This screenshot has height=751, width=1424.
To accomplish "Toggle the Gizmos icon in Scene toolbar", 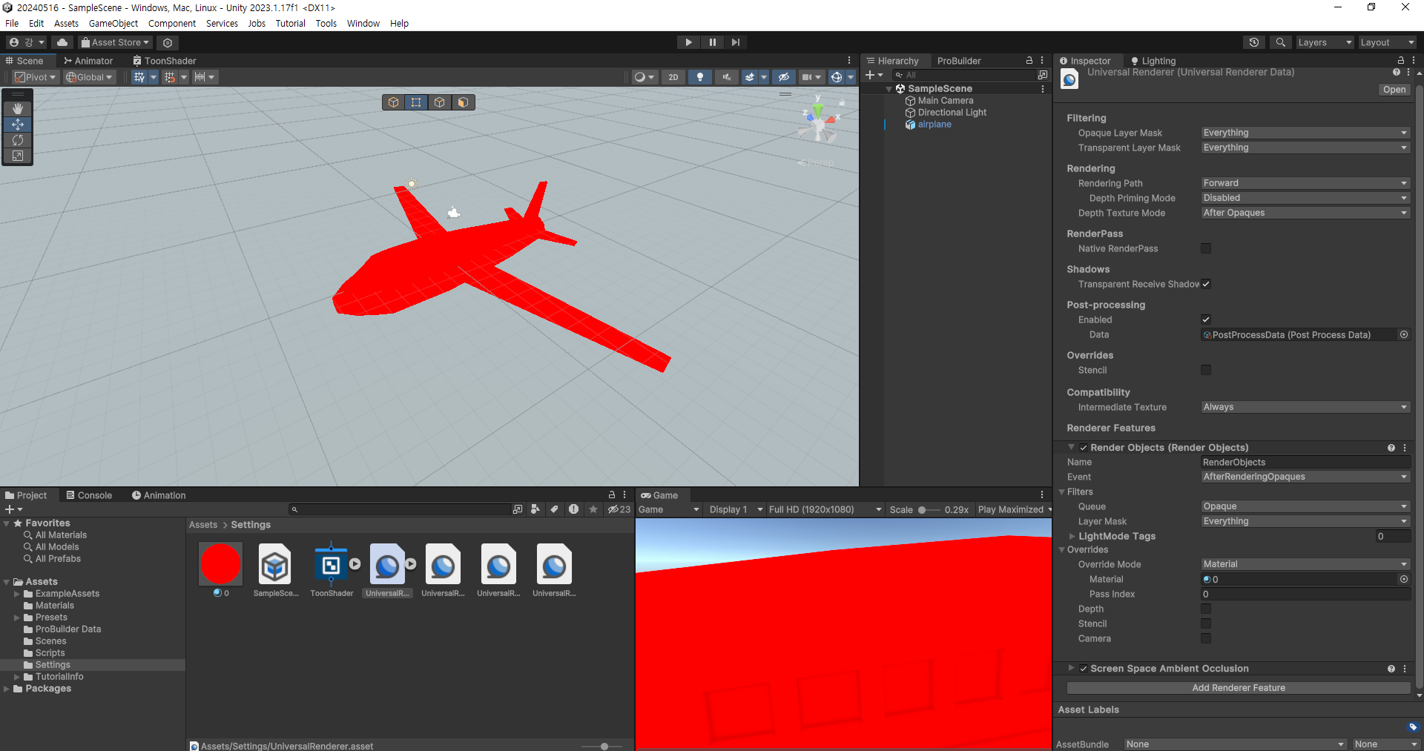I will [x=836, y=77].
